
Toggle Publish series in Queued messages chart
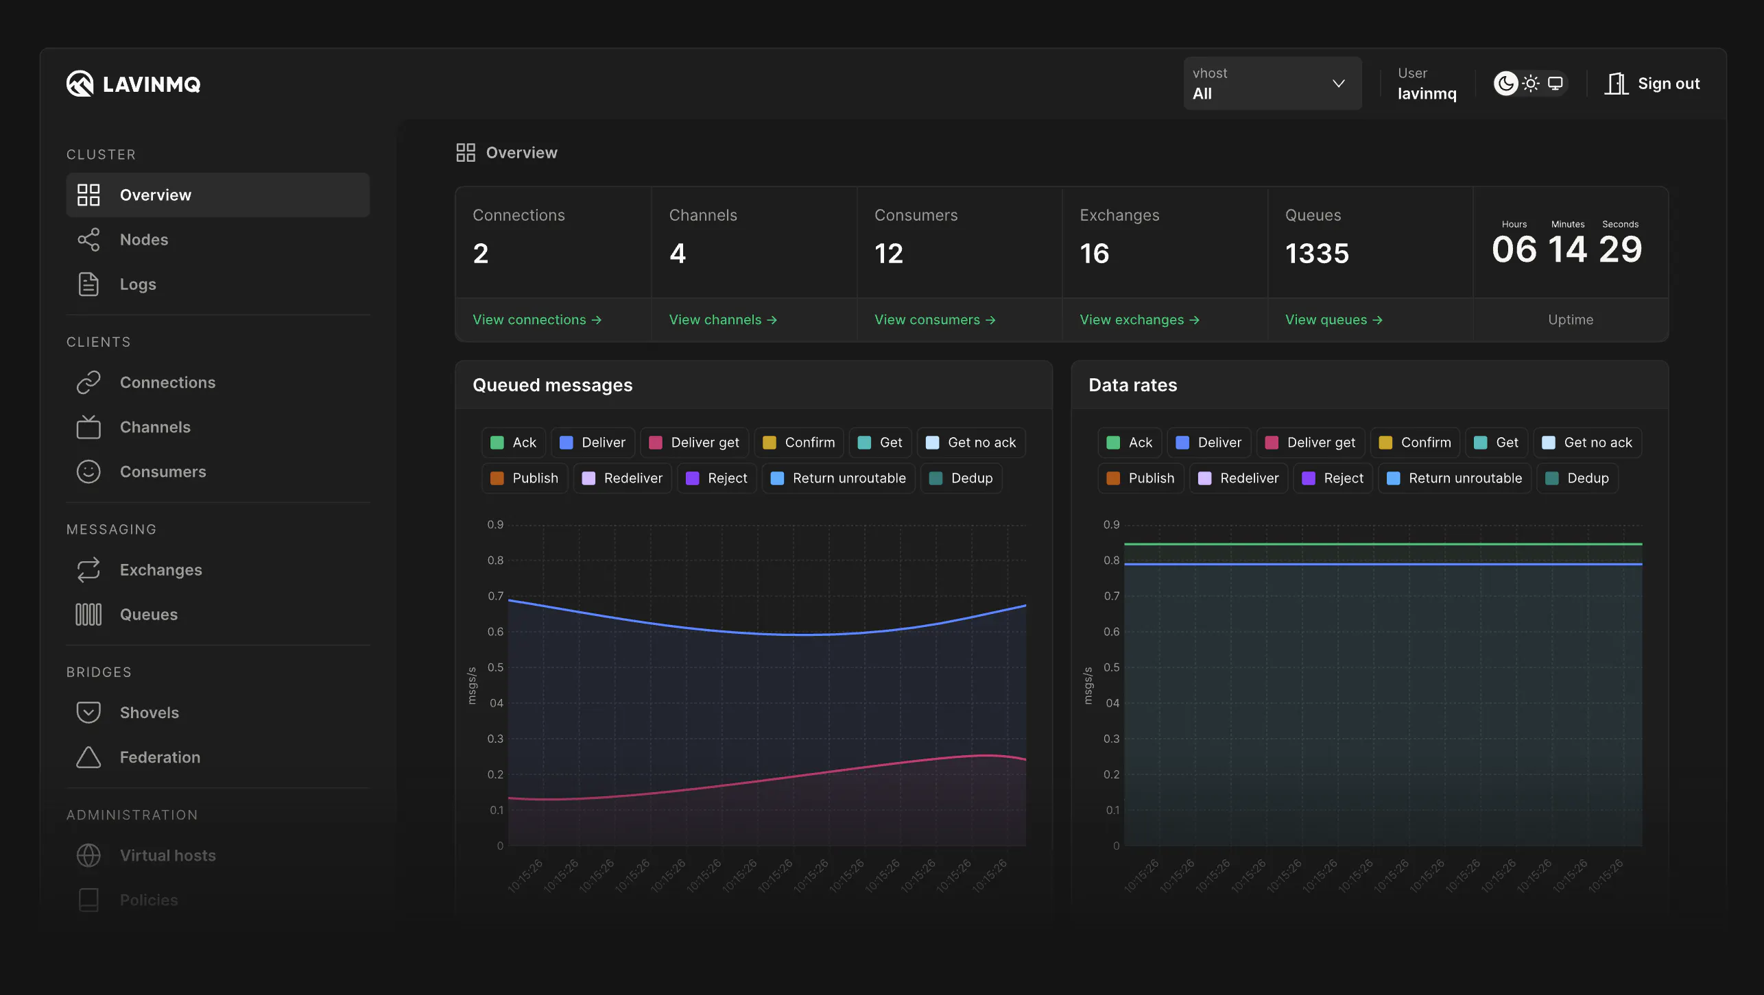click(525, 478)
